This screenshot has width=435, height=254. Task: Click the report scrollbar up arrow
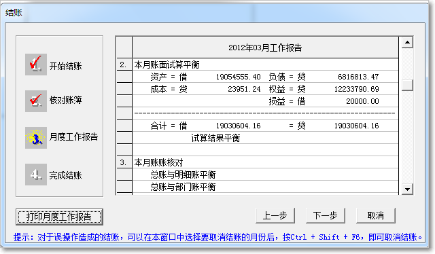tap(407, 42)
